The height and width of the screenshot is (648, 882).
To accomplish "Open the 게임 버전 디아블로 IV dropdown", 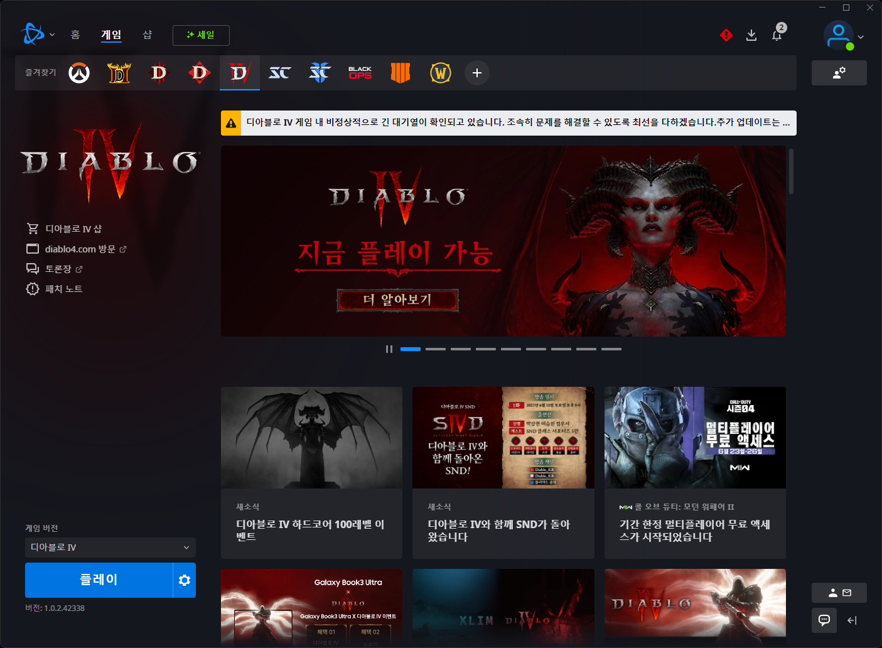I will [110, 548].
